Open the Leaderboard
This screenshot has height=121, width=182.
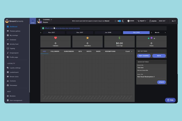[x=13, y=72]
